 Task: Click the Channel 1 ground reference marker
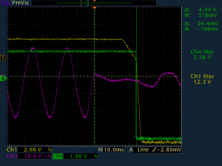tap(3, 58)
